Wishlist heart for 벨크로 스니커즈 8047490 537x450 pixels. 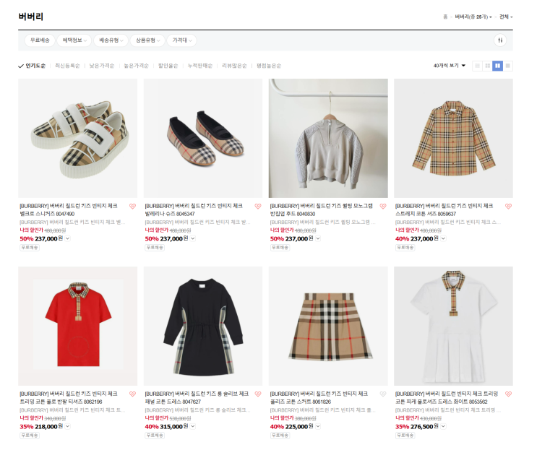pyautogui.click(x=132, y=207)
